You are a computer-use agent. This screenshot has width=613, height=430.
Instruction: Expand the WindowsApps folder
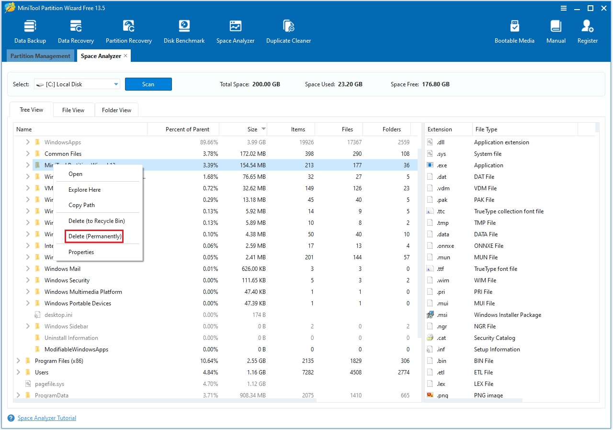pyautogui.click(x=29, y=142)
